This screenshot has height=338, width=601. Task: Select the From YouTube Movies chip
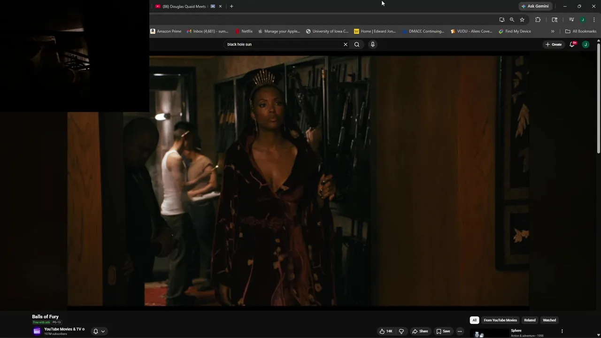[x=500, y=320]
